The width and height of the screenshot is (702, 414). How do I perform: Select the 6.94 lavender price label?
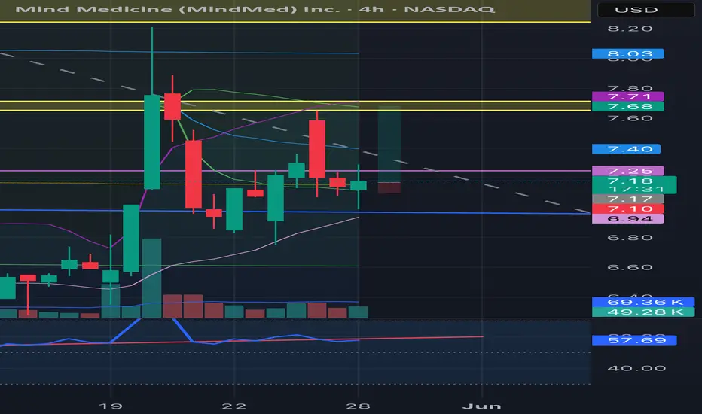[x=627, y=218]
